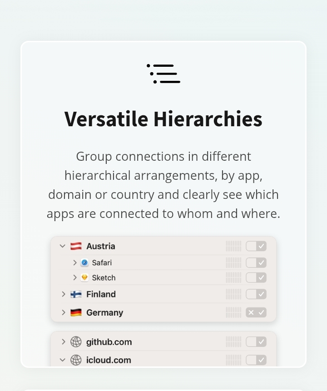This screenshot has height=391, width=327.
Task: Toggle the allow/deny switch for Germany
Action: tap(256, 312)
